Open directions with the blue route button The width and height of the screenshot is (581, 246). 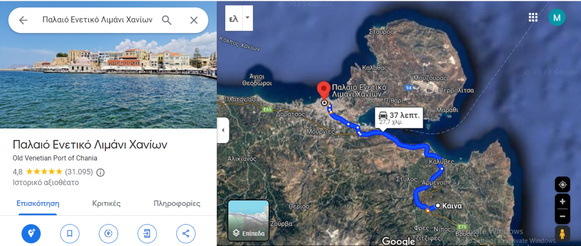[x=31, y=233]
